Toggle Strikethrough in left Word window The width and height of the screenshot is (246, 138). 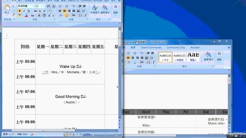click(x=36, y=11)
